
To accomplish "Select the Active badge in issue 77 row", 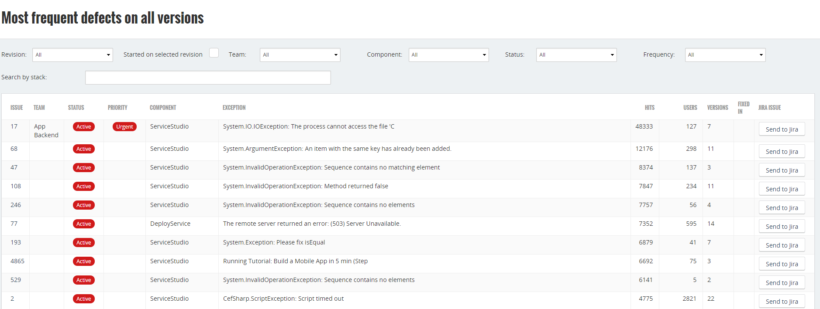I will (84, 224).
